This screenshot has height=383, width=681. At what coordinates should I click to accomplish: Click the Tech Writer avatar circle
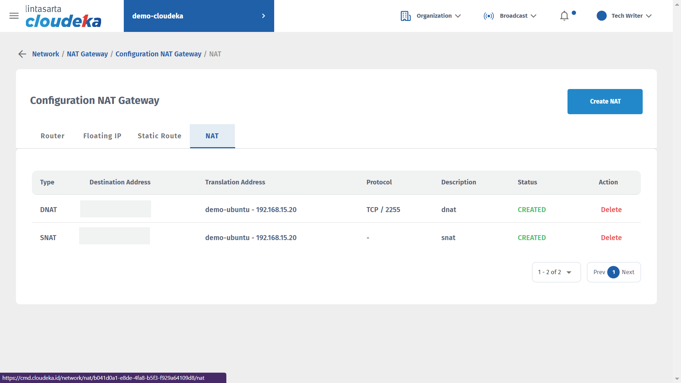click(602, 16)
